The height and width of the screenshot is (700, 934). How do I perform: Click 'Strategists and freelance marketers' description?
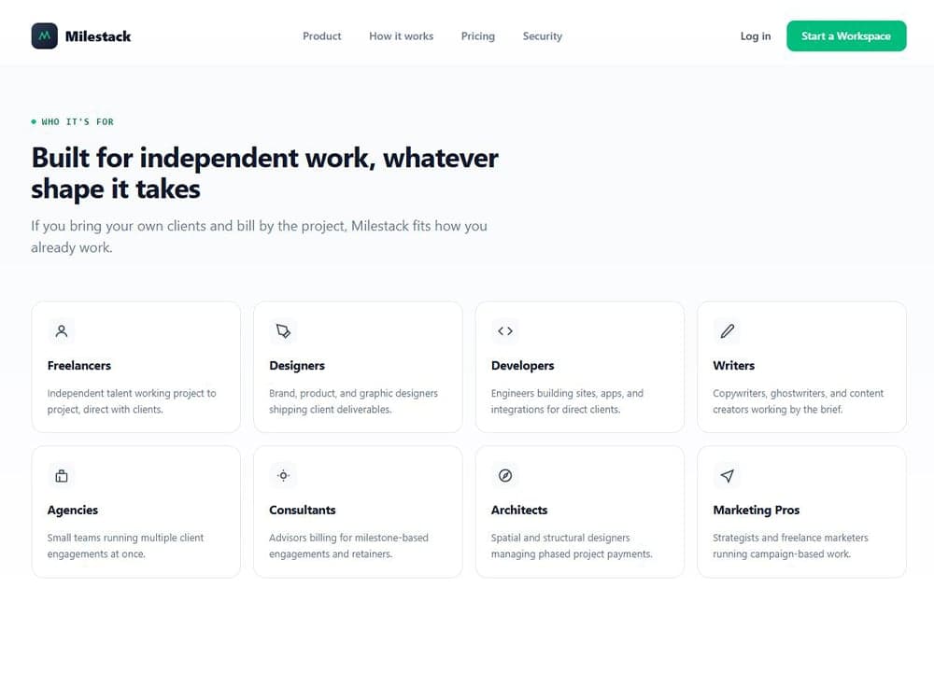coord(790,546)
